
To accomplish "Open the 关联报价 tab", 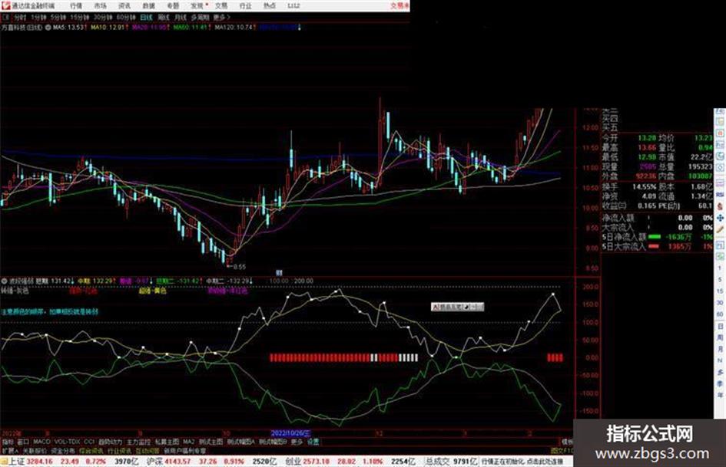I will (35, 450).
